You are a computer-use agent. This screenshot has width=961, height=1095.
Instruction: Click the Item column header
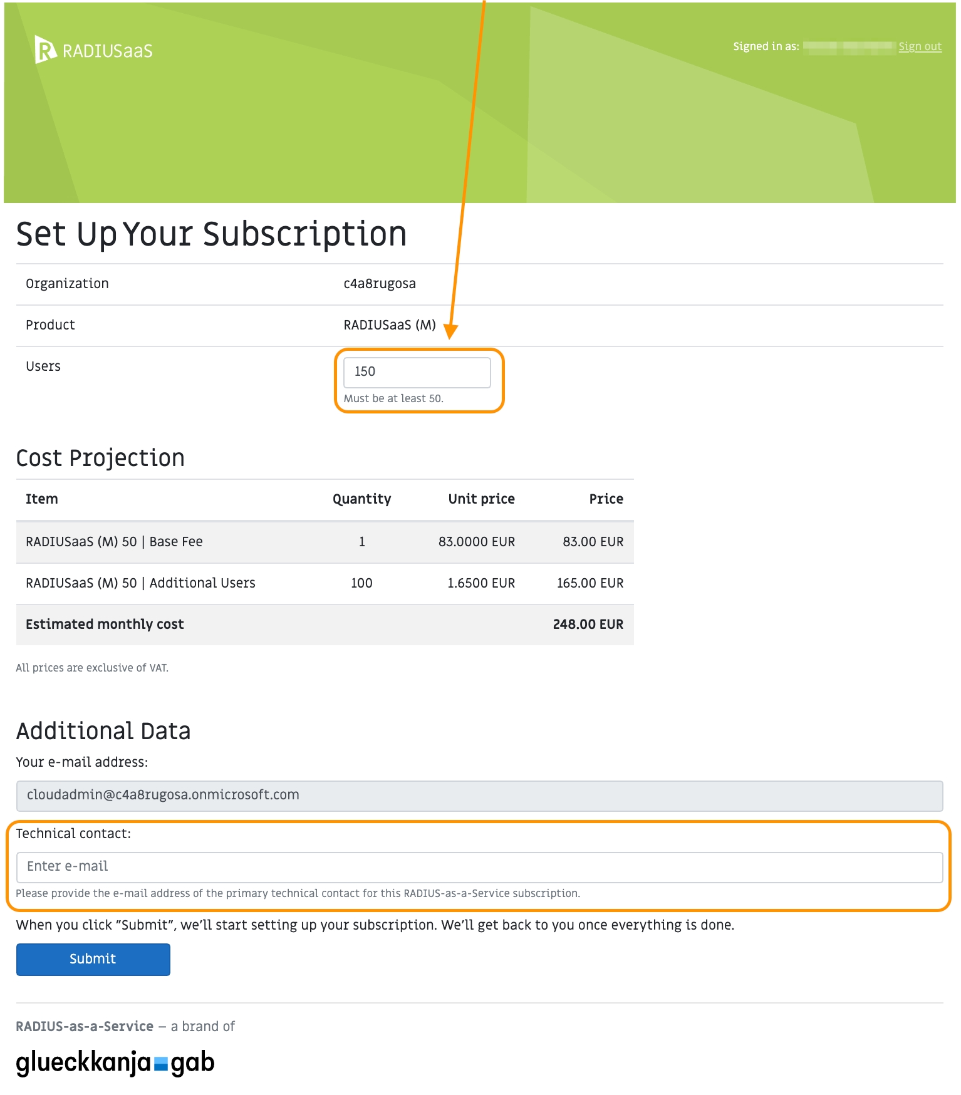coord(42,499)
